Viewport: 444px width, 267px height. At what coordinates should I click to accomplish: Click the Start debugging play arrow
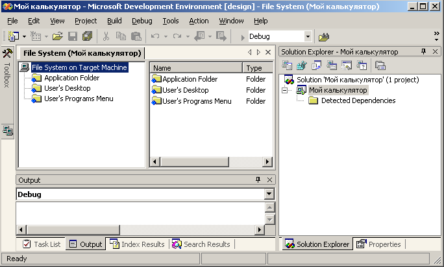[x=242, y=37]
